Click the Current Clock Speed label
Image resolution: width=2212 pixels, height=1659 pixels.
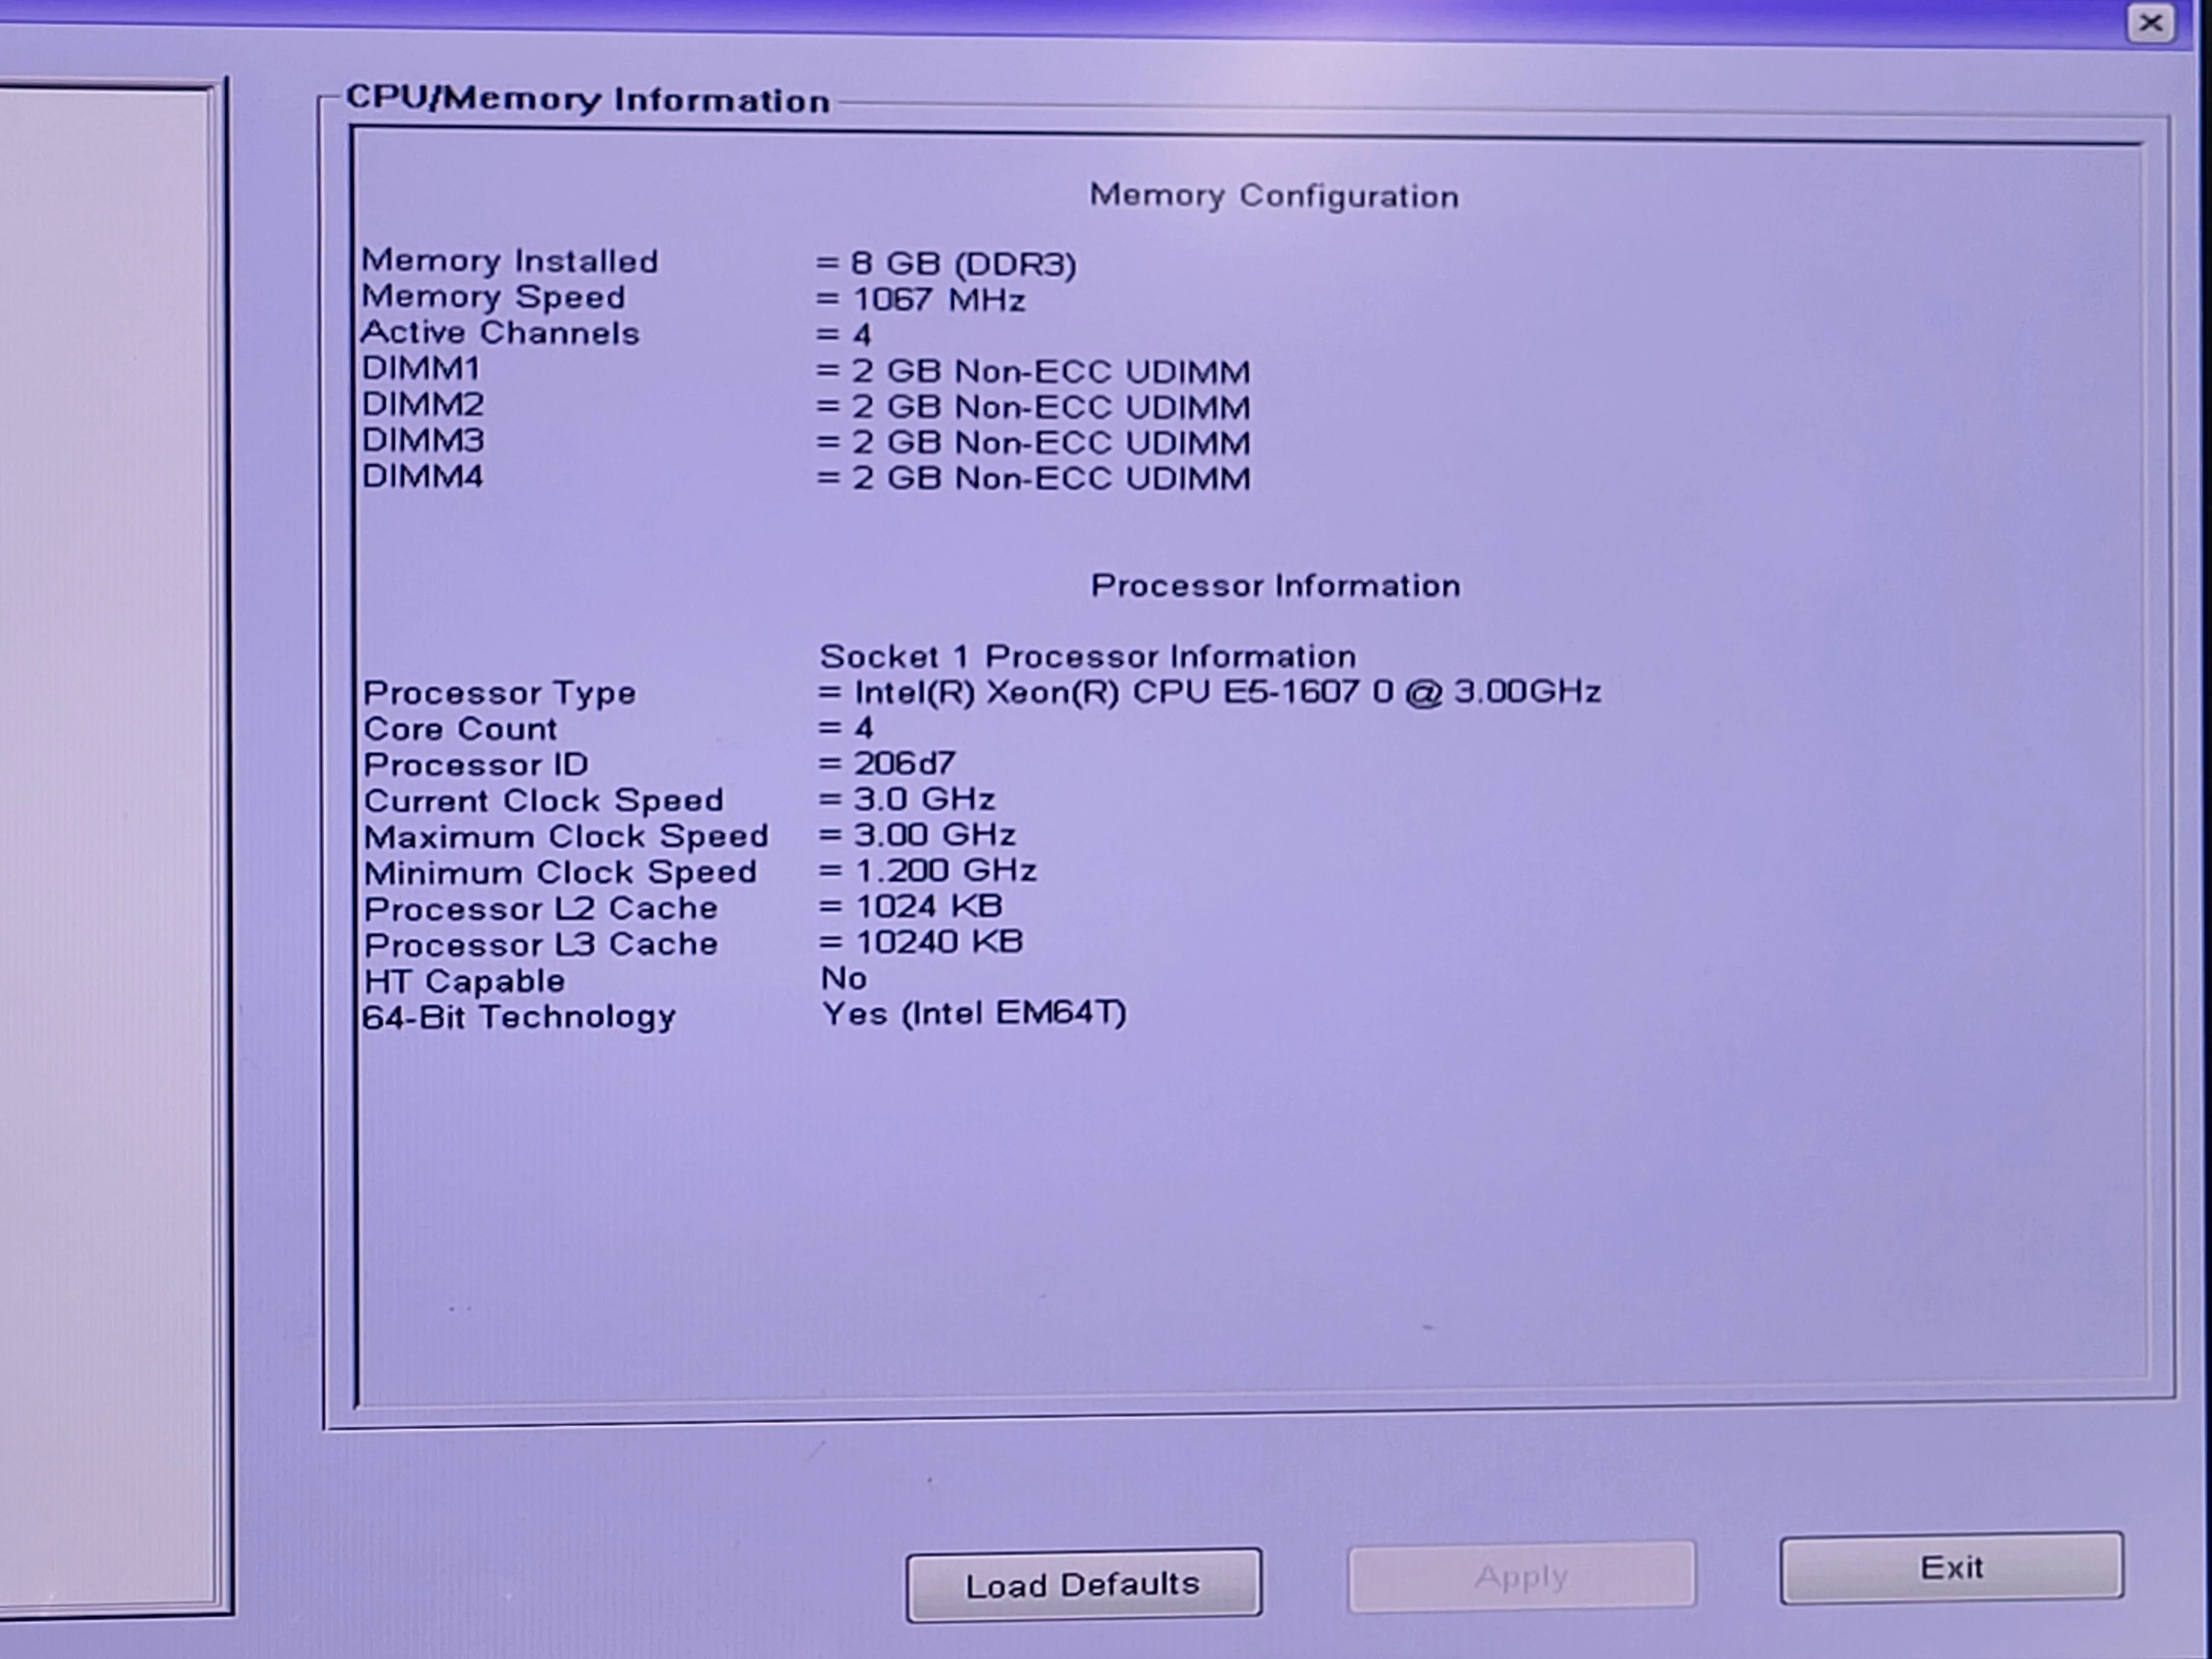click(x=543, y=801)
